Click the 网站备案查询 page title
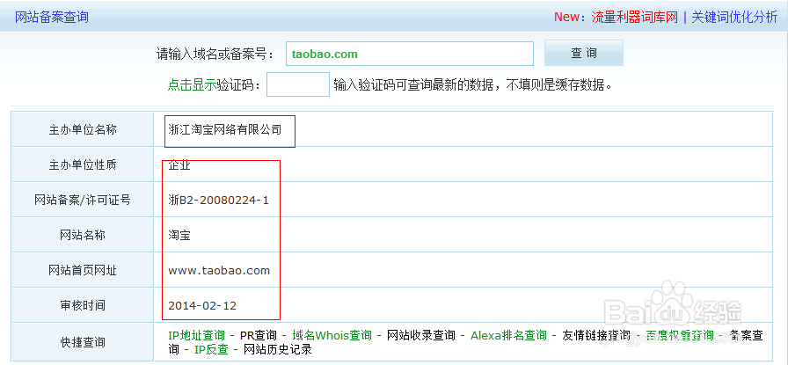This screenshot has height=365, width=788. point(52,17)
